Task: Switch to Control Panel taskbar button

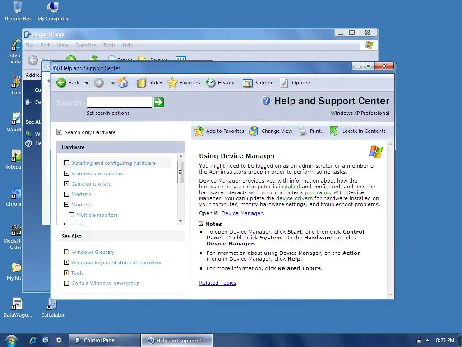Action: (x=105, y=340)
